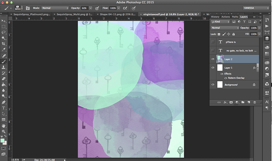Select the Dodge tool
272x161 pixels.
point(3,96)
